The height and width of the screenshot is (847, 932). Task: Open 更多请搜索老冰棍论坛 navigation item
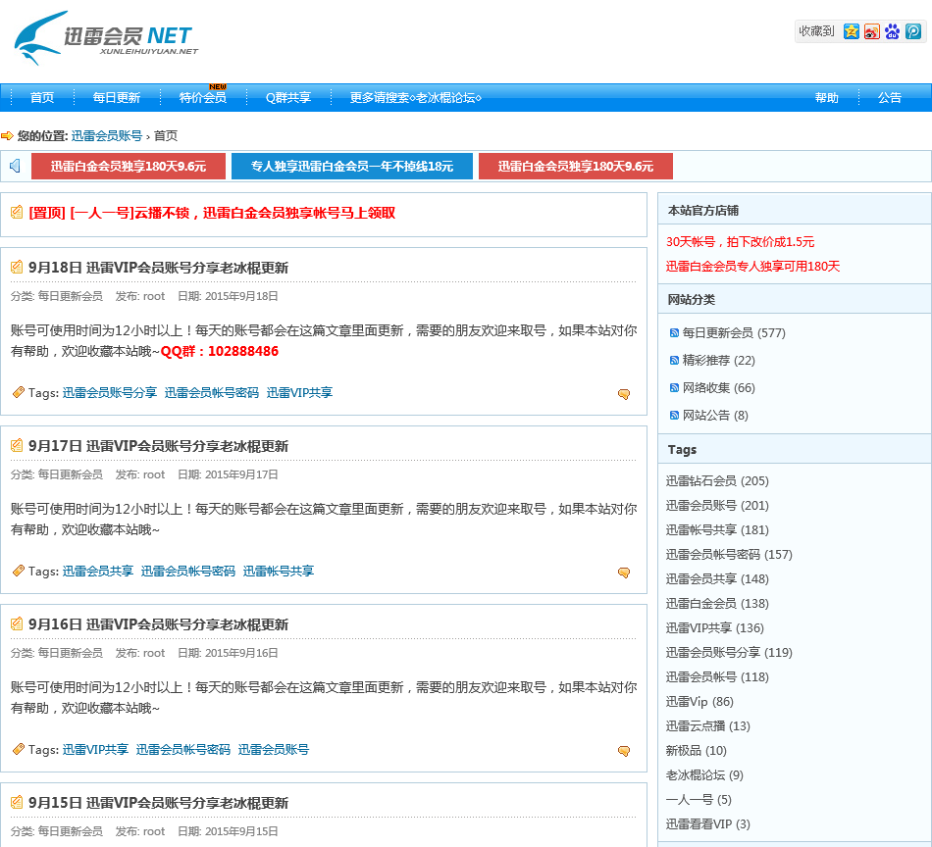coord(416,97)
